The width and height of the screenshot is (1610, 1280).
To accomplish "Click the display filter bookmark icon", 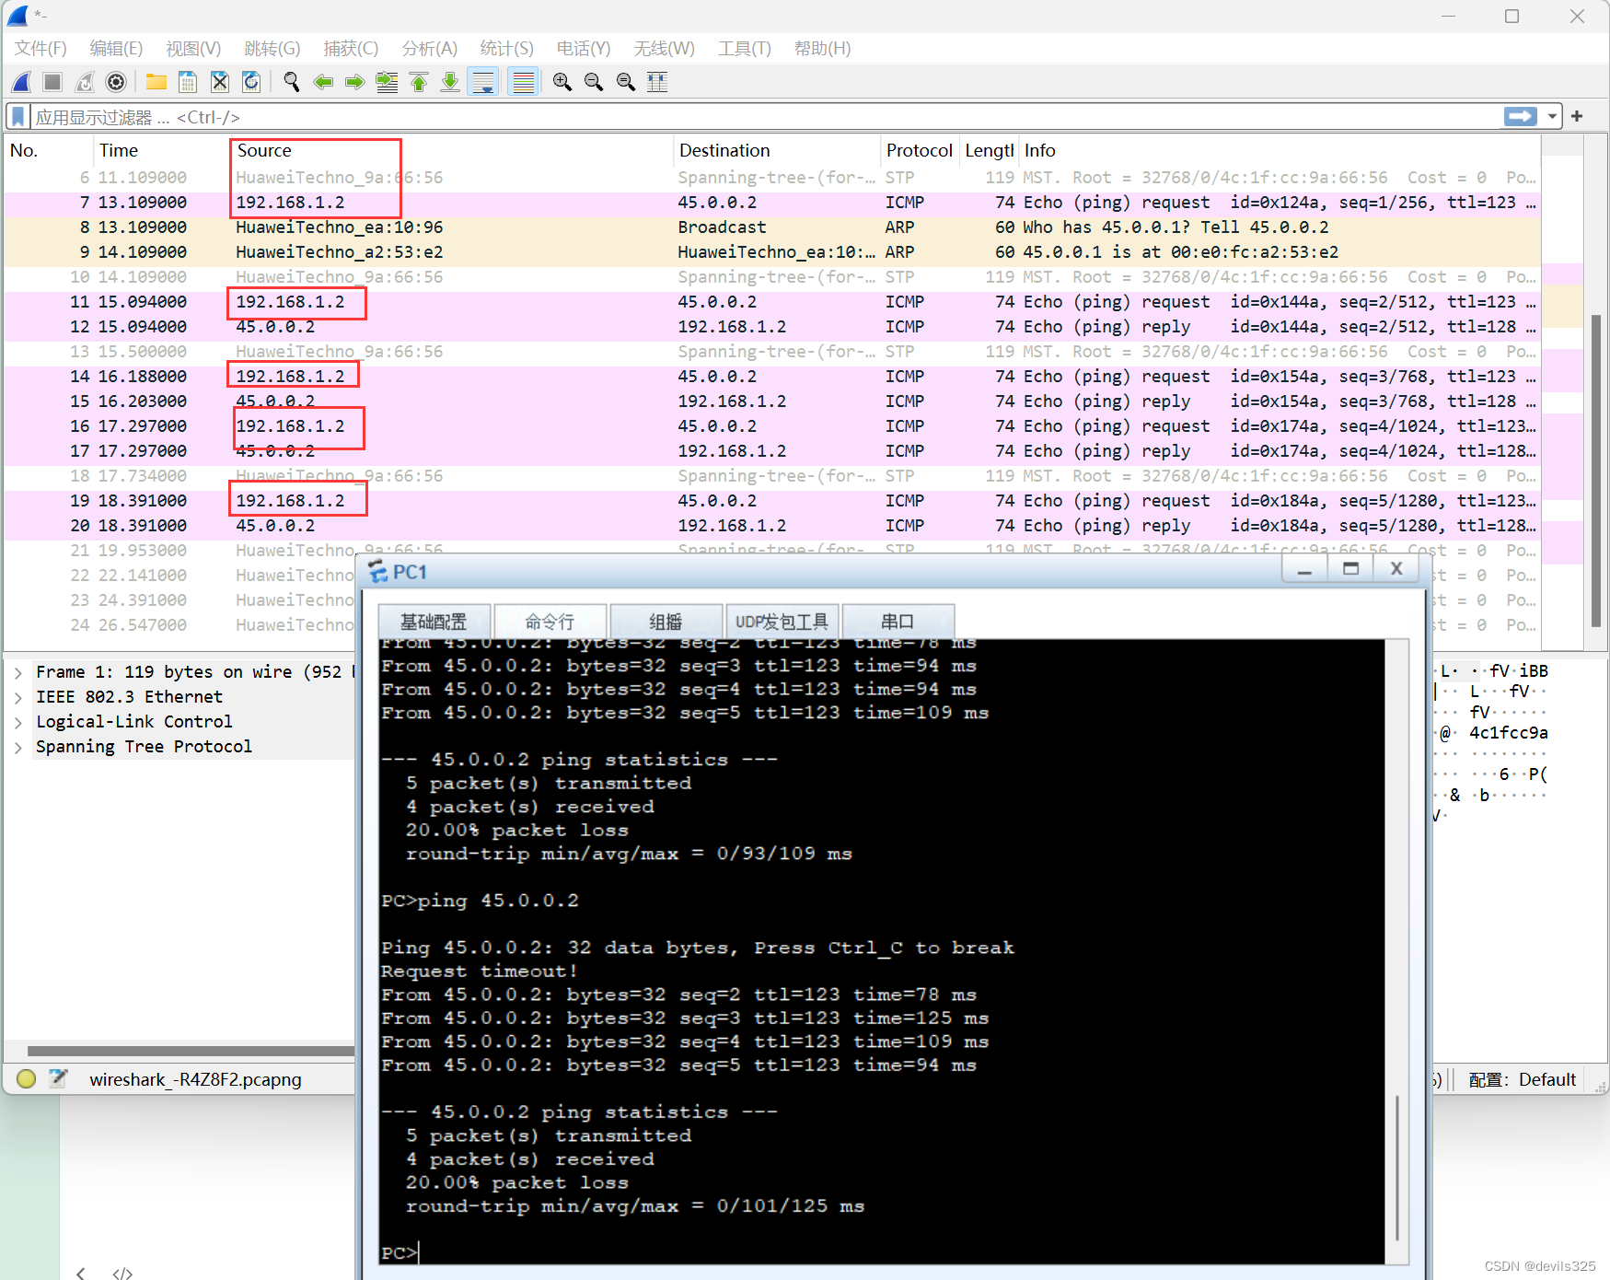I will click(17, 117).
